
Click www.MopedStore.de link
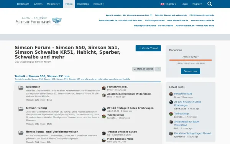tap(177, 21)
